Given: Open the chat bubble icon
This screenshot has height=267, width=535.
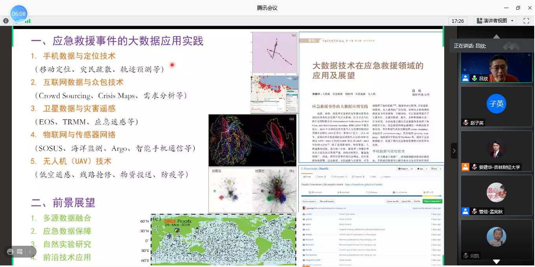Looking at the screenshot, I should point(20,252).
